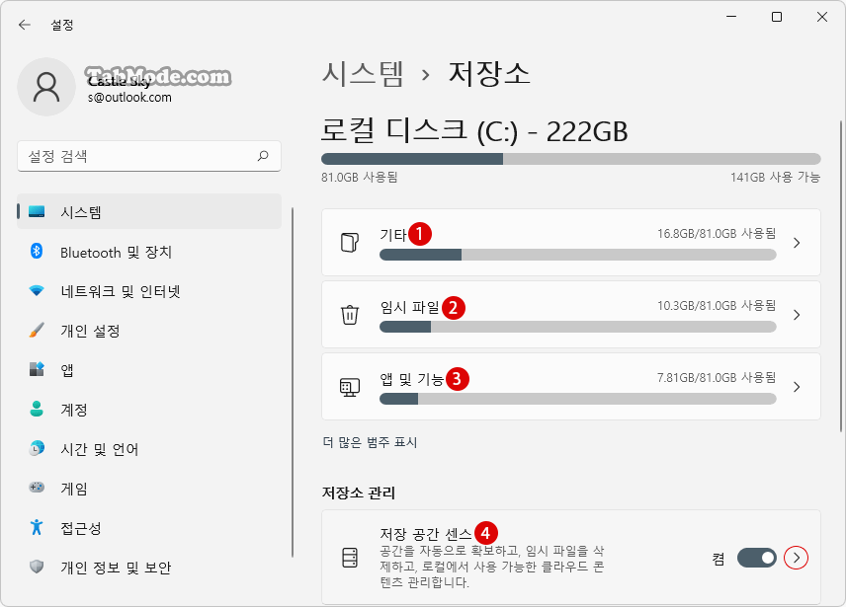Click the s@outlook.com account text
Screen dimensions: 846x607
[129, 98]
